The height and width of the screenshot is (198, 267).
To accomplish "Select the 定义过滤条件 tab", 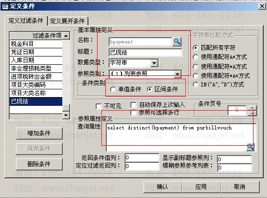I will pos(26,21).
